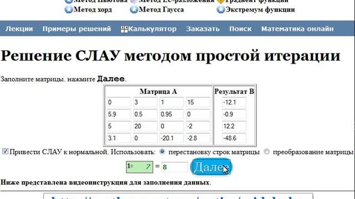Screen dimensions: 355x199
Task: Click matrix A cell containing 3.1
Action: click(119, 138)
